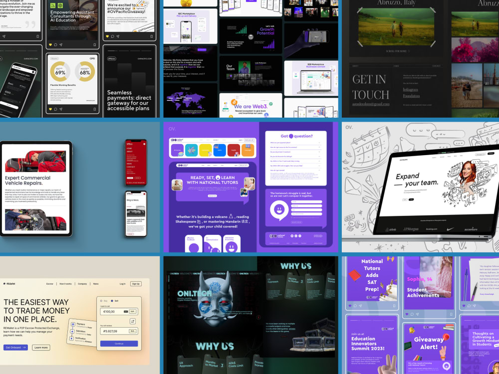Like the 'Flexible Working Benefits' 69% post
This screenshot has width=499, height=374.
(x=50, y=109)
